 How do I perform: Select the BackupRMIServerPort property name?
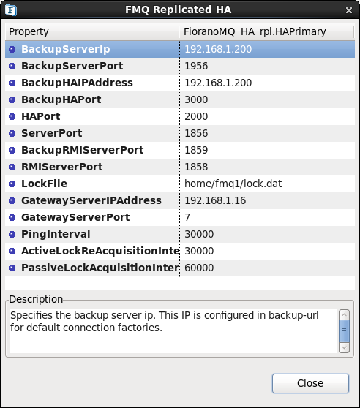82,150
